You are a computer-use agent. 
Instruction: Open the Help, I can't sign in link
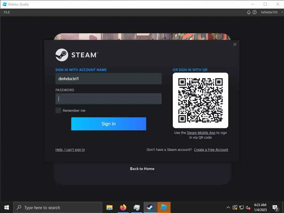click(70, 149)
